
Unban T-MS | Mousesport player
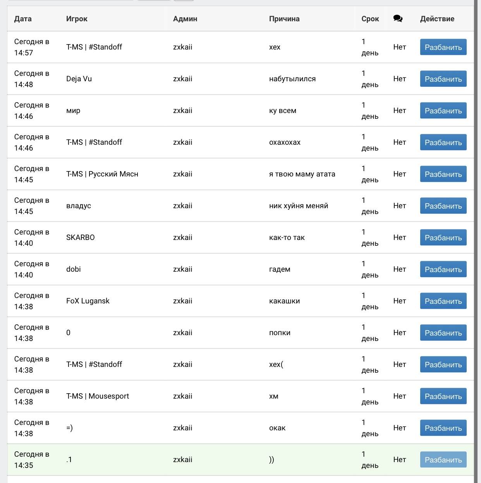click(x=443, y=396)
